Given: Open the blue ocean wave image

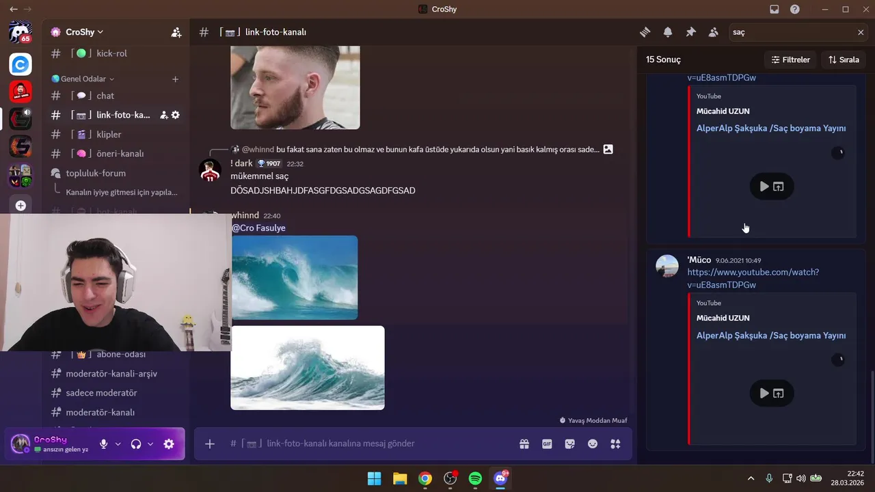Looking at the screenshot, I should [294, 277].
